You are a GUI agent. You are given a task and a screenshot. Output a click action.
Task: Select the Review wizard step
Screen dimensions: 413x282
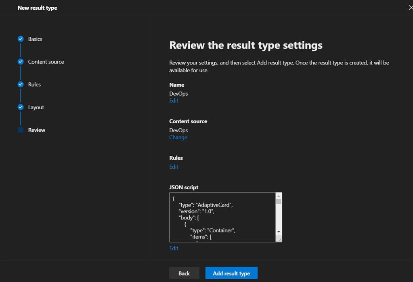tap(36, 130)
